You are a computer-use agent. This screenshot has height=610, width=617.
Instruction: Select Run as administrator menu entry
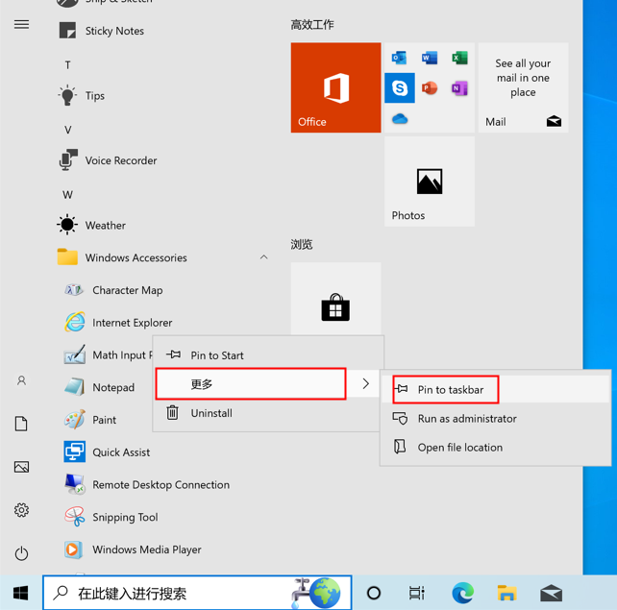466,419
